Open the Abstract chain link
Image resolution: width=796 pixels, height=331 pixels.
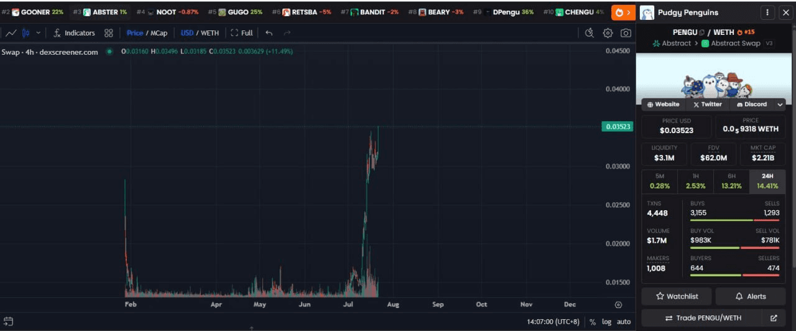pyautogui.click(x=672, y=44)
